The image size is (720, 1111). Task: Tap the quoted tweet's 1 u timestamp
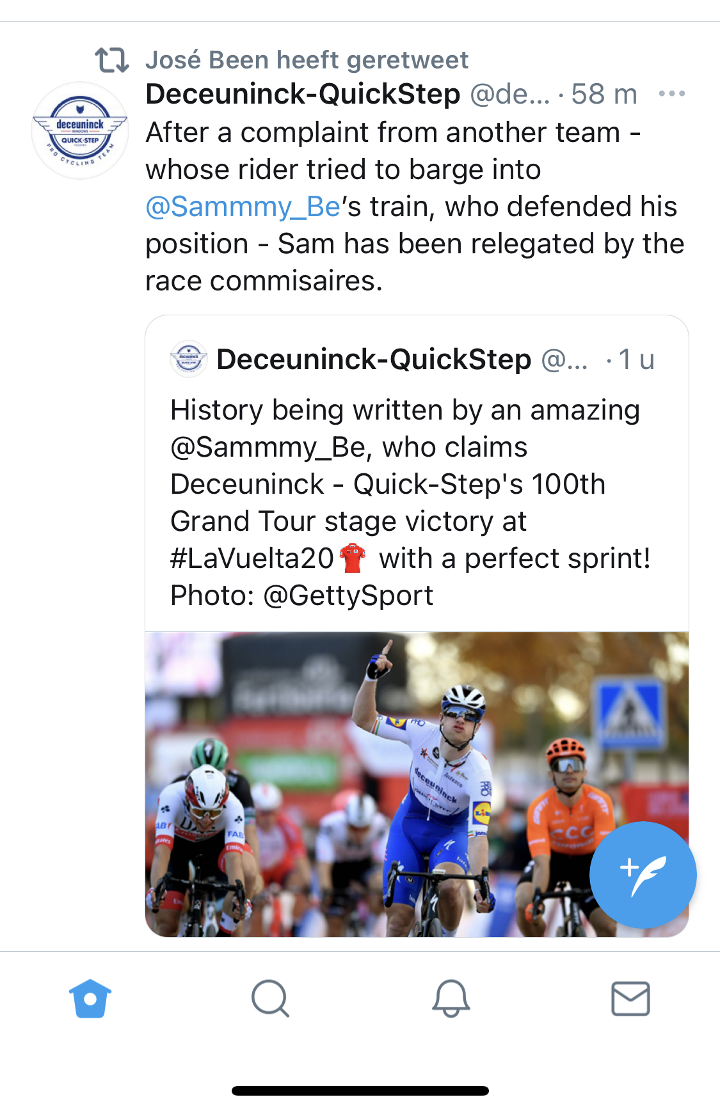pos(636,359)
